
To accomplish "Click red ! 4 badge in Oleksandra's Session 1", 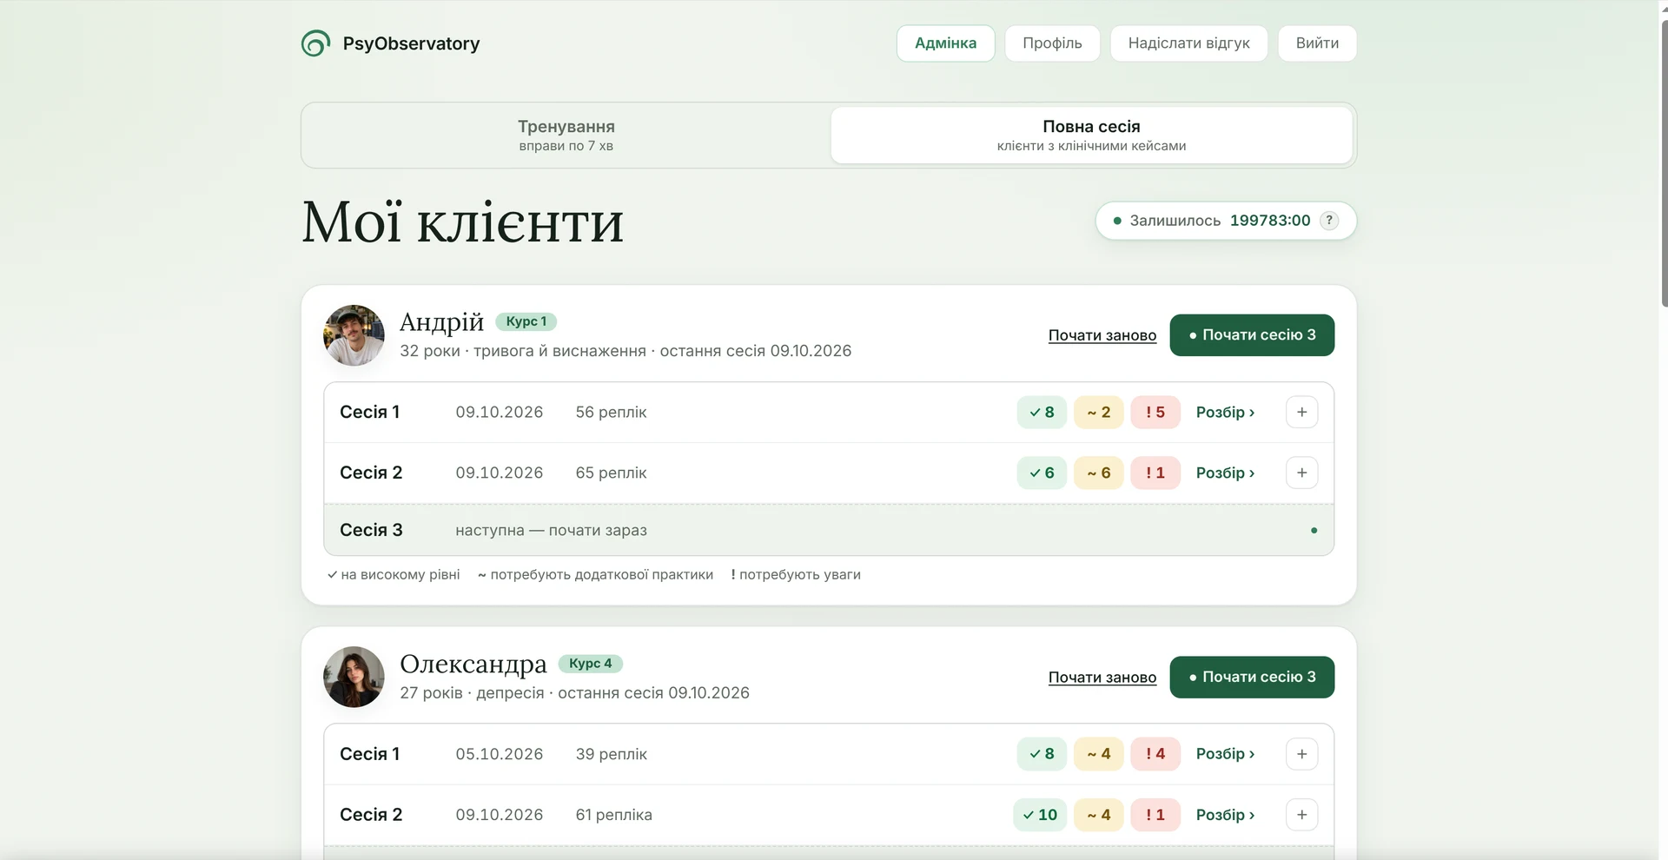I will coord(1155,754).
